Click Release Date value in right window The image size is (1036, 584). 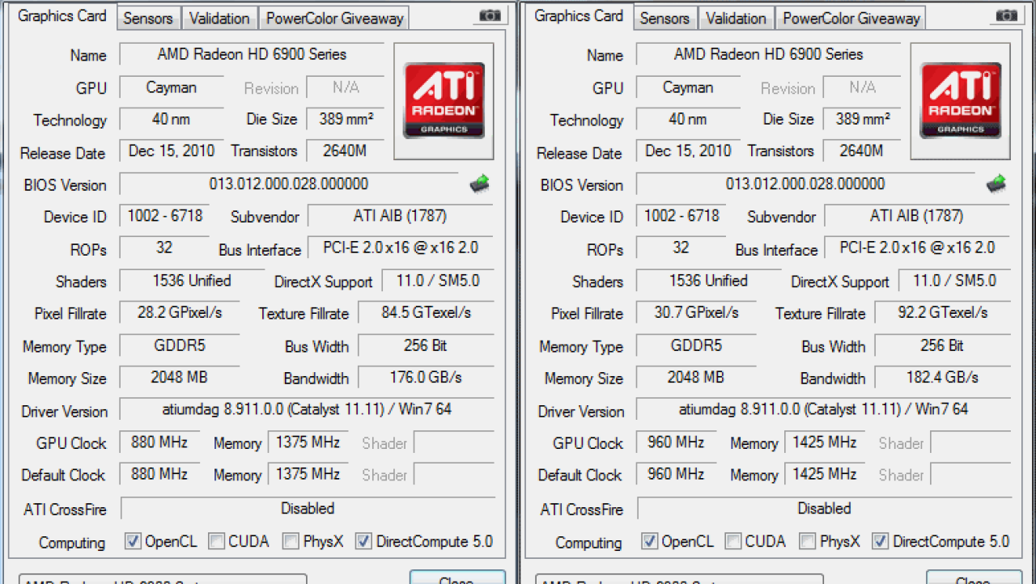688,150
